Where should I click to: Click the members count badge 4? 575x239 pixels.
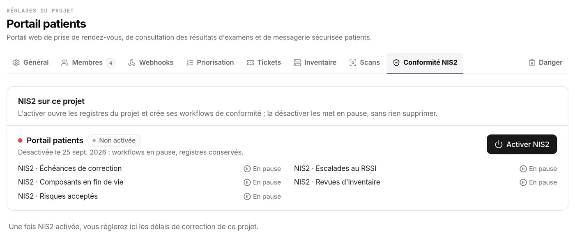110,63
